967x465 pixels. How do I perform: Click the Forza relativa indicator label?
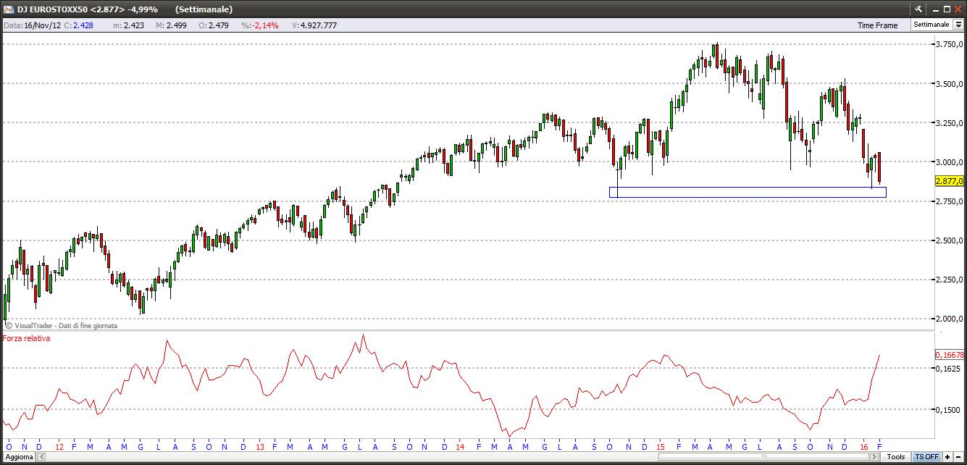[27, 338]
